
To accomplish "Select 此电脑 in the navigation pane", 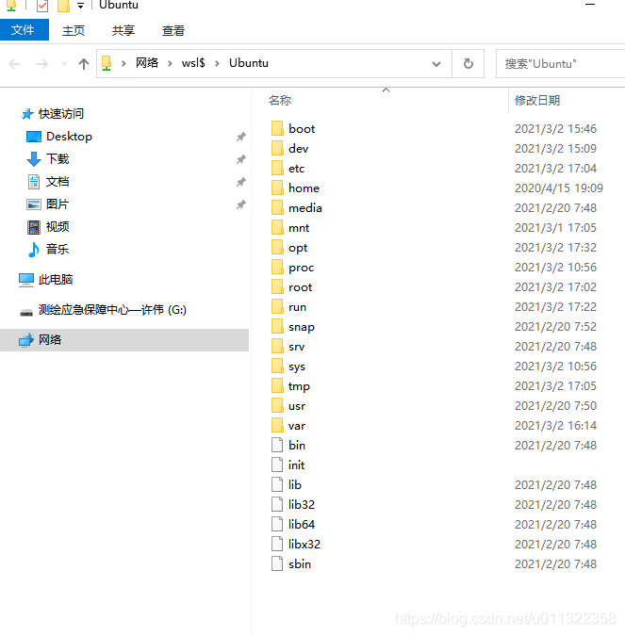I will click(x=56, y=280).
